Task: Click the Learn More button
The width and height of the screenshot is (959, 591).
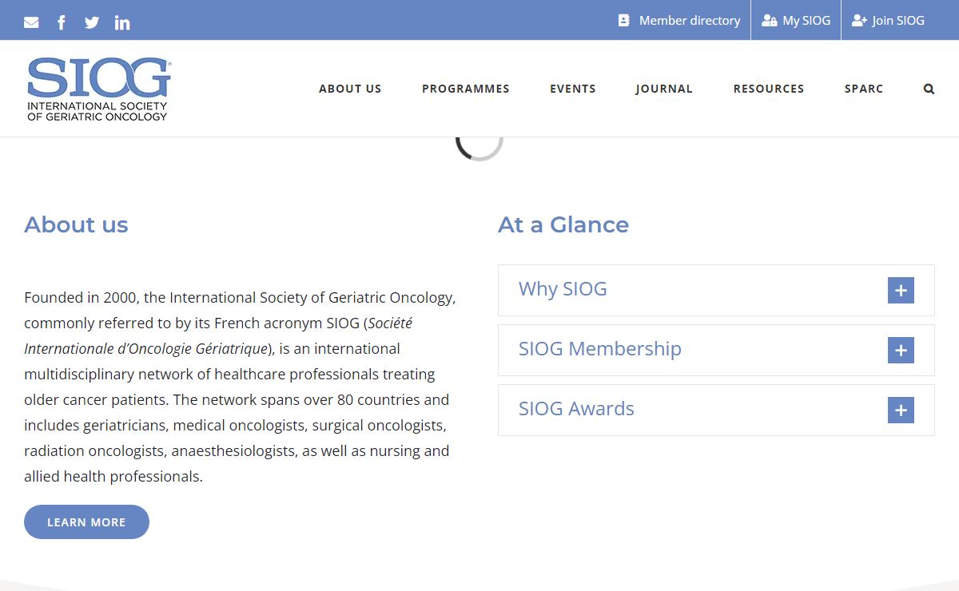Action: click(x=86, y=522)
